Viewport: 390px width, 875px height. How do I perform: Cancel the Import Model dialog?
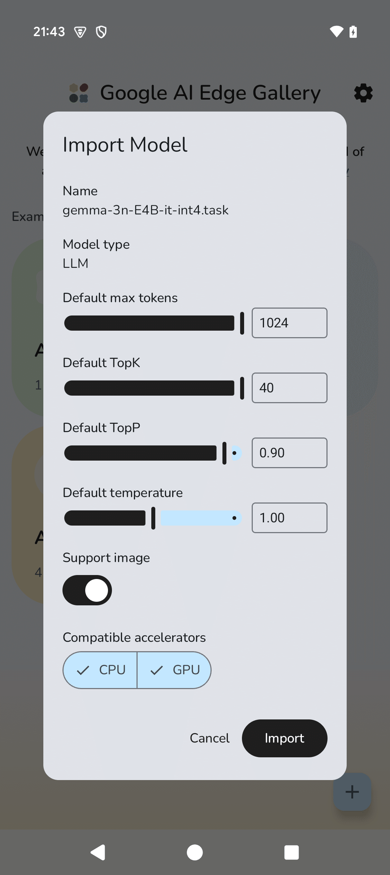[210, 738]
